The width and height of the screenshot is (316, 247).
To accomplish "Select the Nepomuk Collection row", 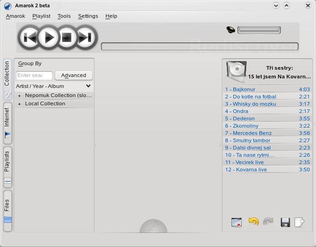I will [x=54, y=95].
